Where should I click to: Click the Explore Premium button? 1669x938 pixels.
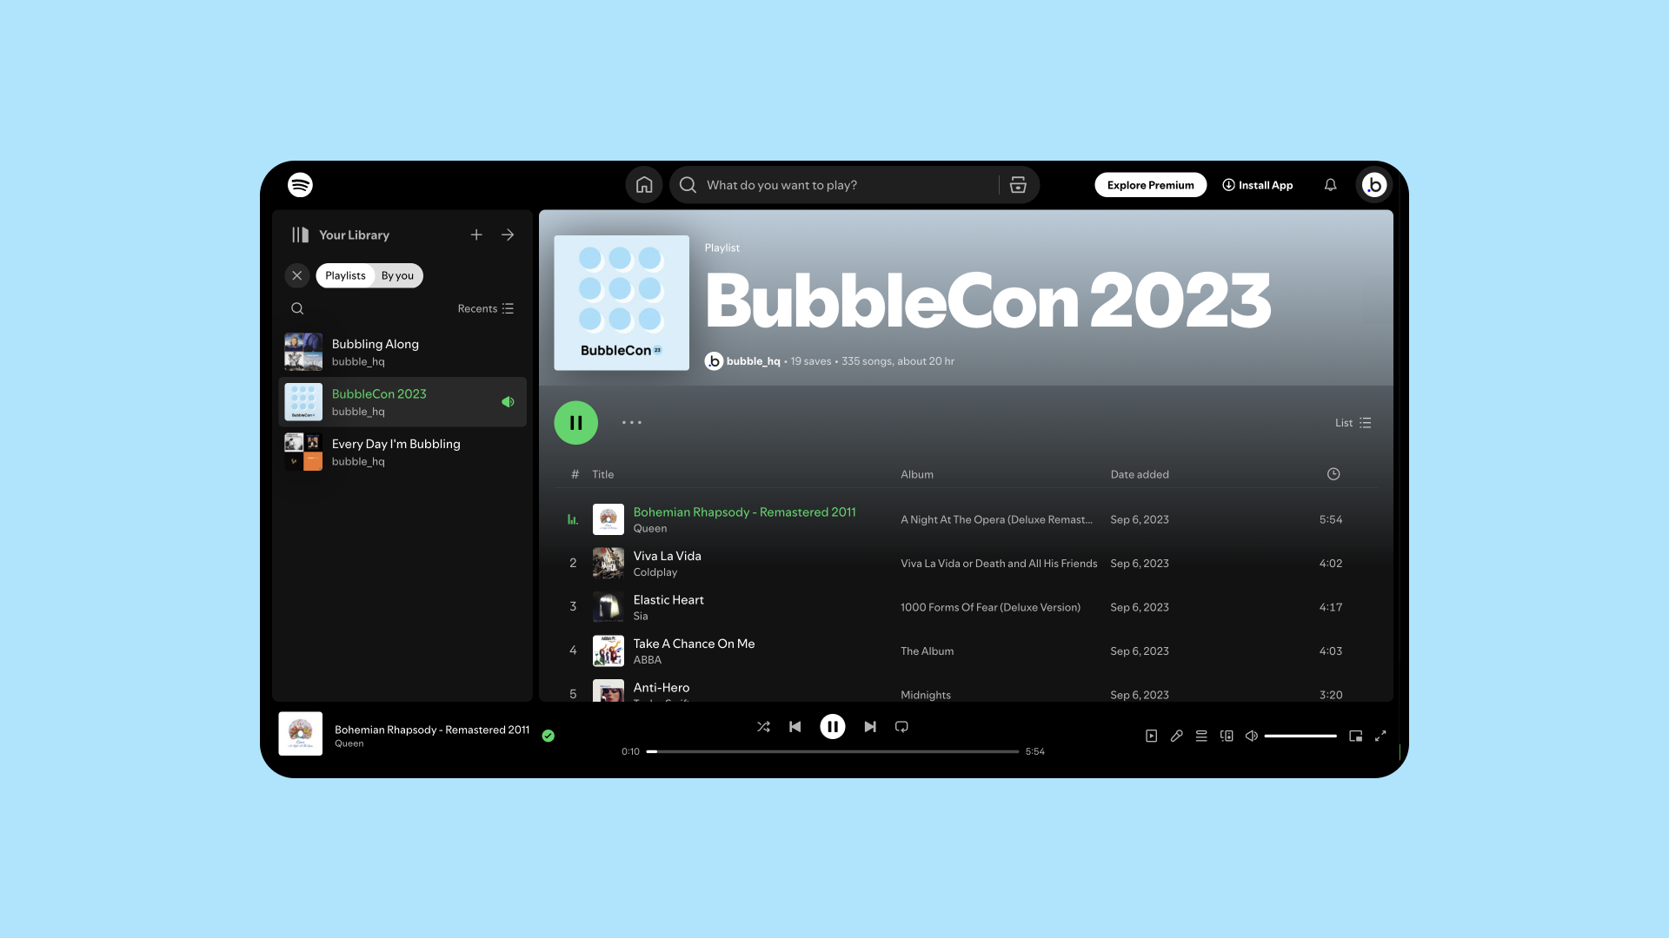coord(1150,184)
